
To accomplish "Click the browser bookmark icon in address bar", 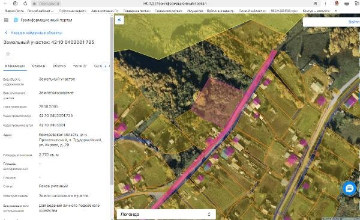I will pos(316,4).
